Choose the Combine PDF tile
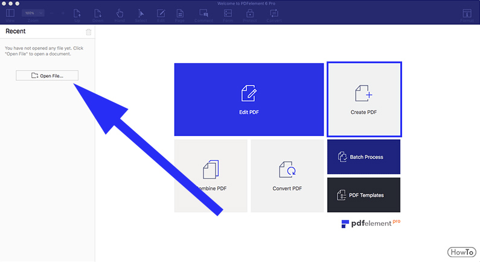This screenshot has width=480, height=262. [x=211, y=176]
